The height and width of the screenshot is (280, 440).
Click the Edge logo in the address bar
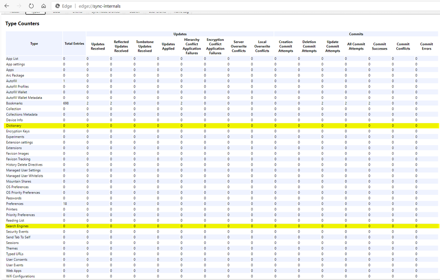pyautogui.click(x=58, y=6)
